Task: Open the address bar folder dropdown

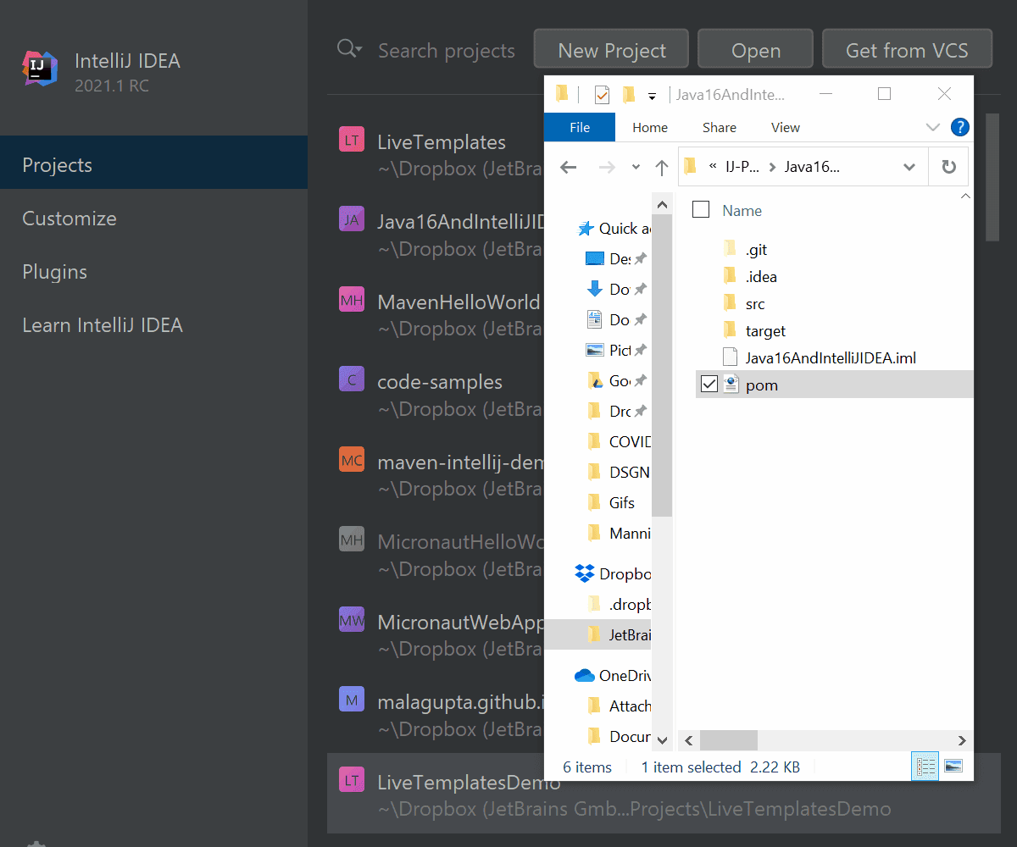Action: pos(909,166)
